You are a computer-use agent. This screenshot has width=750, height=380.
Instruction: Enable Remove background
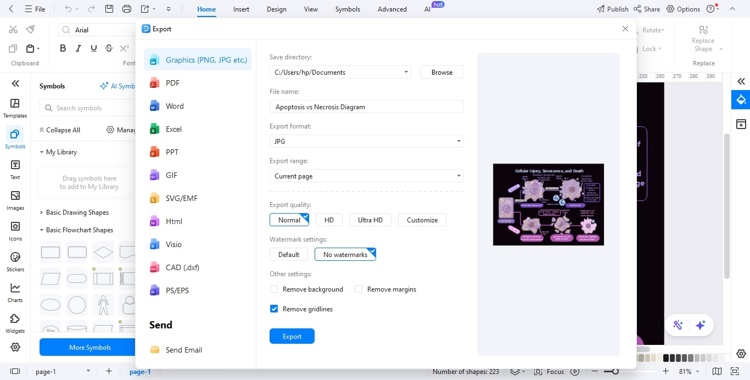click(274, 289)
